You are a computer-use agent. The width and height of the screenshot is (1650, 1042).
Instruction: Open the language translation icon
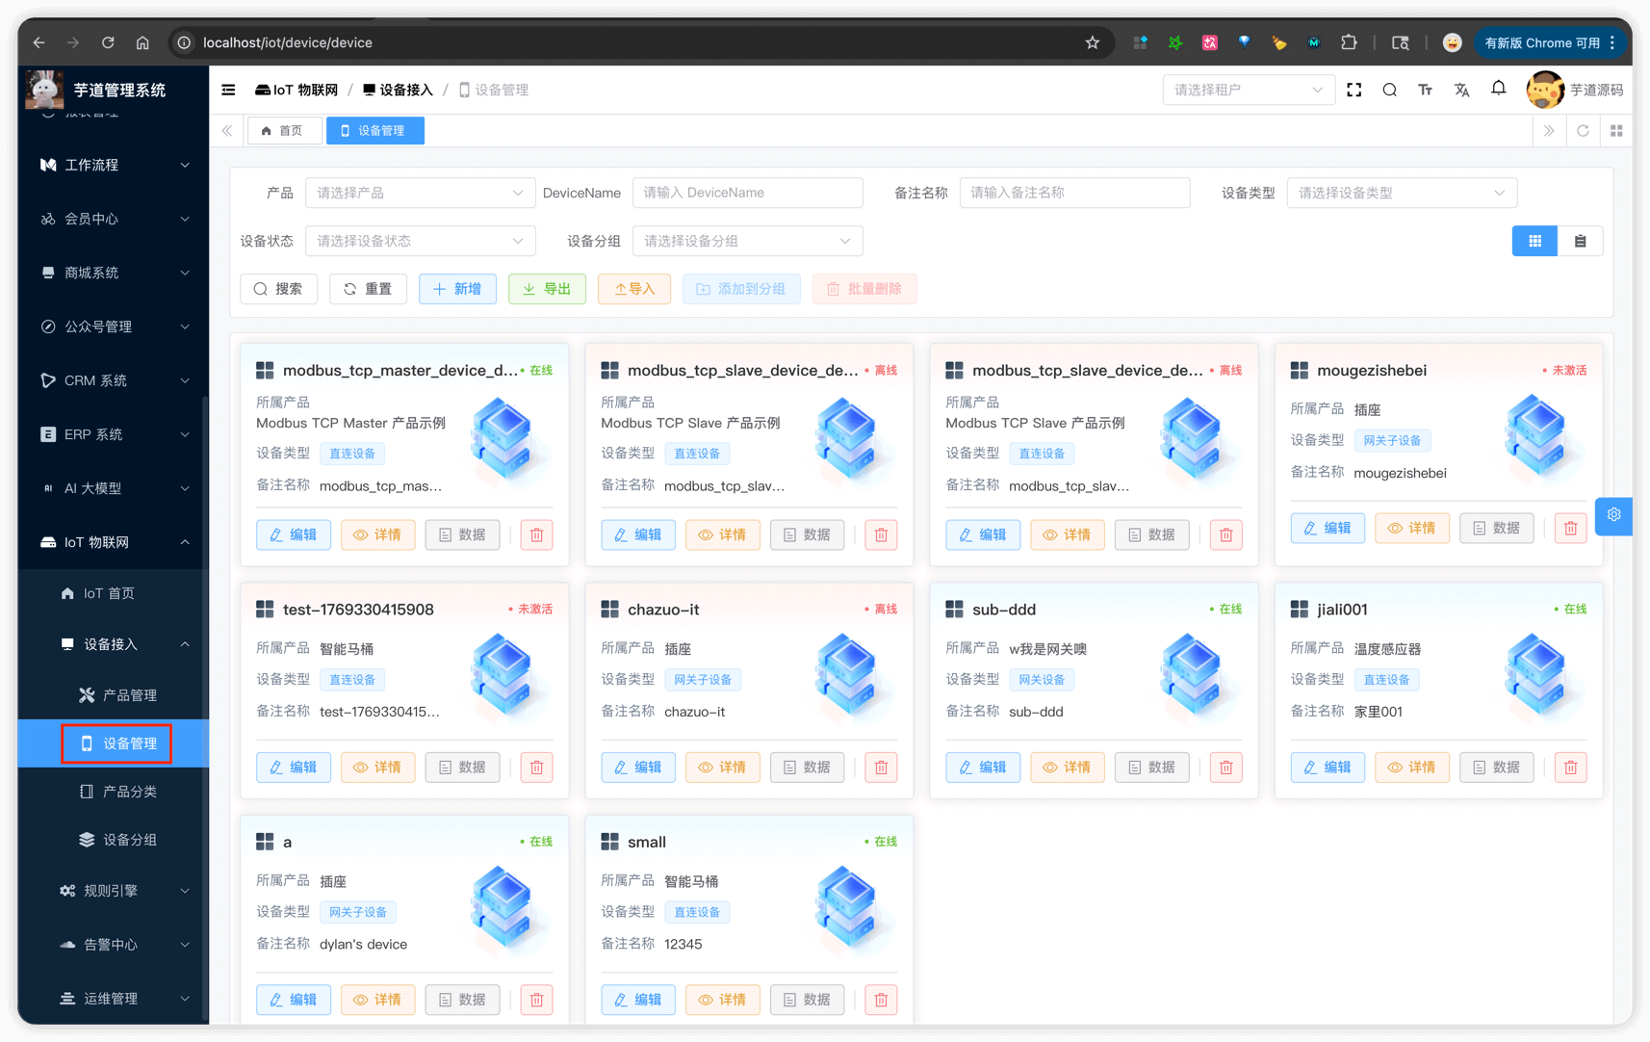coord(1461,90)
